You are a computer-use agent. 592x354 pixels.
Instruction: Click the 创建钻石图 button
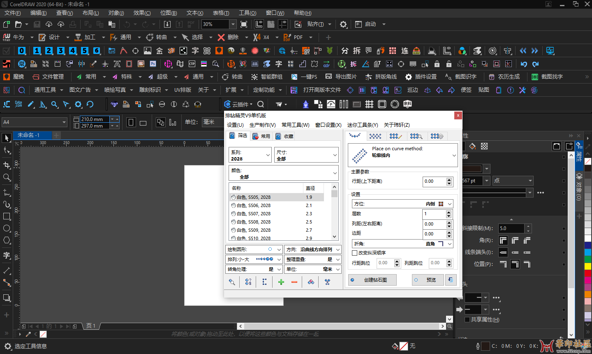[x=372, y=280]
